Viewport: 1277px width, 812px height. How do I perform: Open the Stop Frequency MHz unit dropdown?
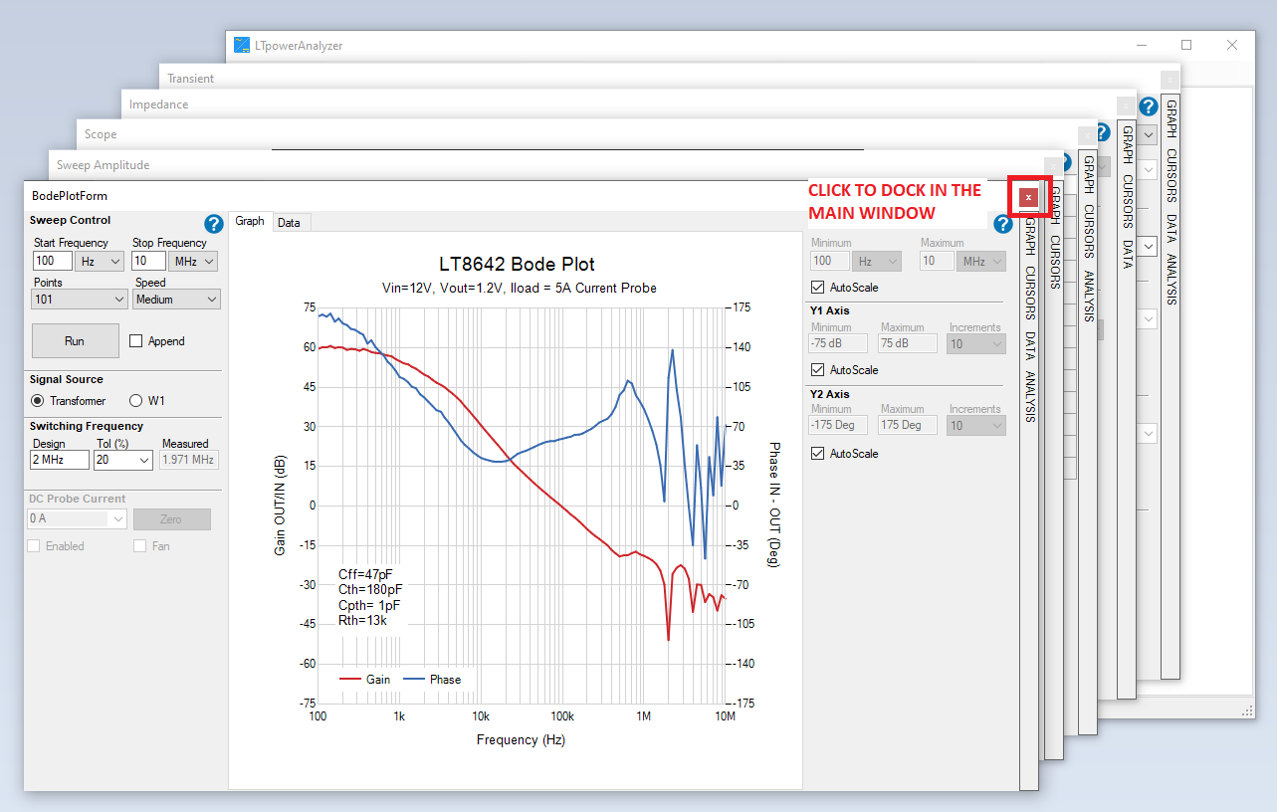pos(193,261)
